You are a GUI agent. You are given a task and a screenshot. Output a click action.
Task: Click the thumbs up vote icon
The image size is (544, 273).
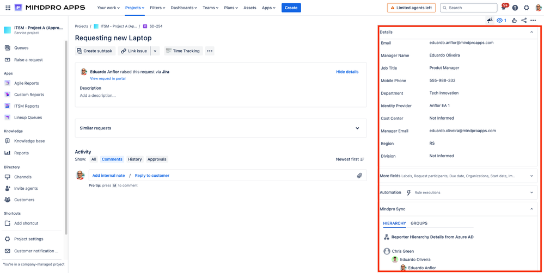pos(514,21)
